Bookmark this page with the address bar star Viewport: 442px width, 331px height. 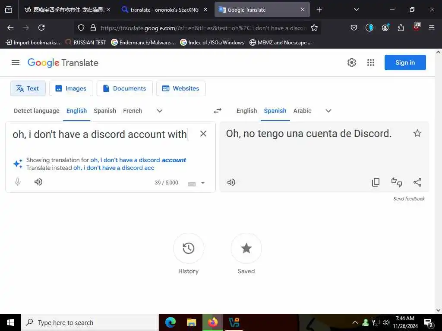point(314,28)
